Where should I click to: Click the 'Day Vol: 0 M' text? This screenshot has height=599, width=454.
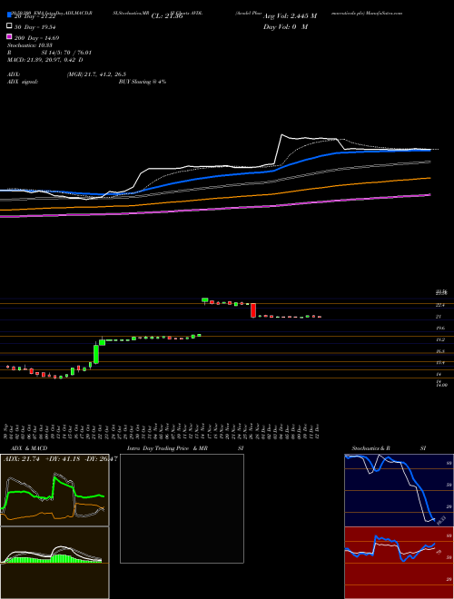pos(286,27)
